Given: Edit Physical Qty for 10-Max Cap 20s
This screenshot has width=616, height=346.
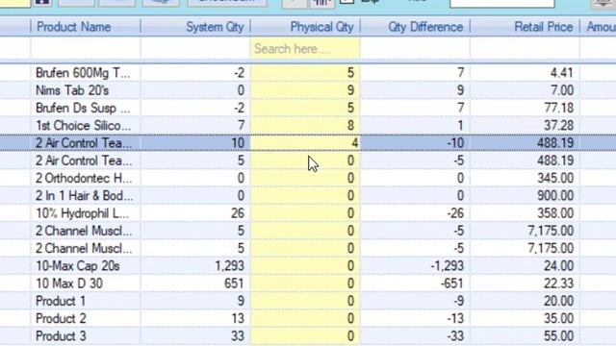Looking at the screenshot, I should pos(305,266).
